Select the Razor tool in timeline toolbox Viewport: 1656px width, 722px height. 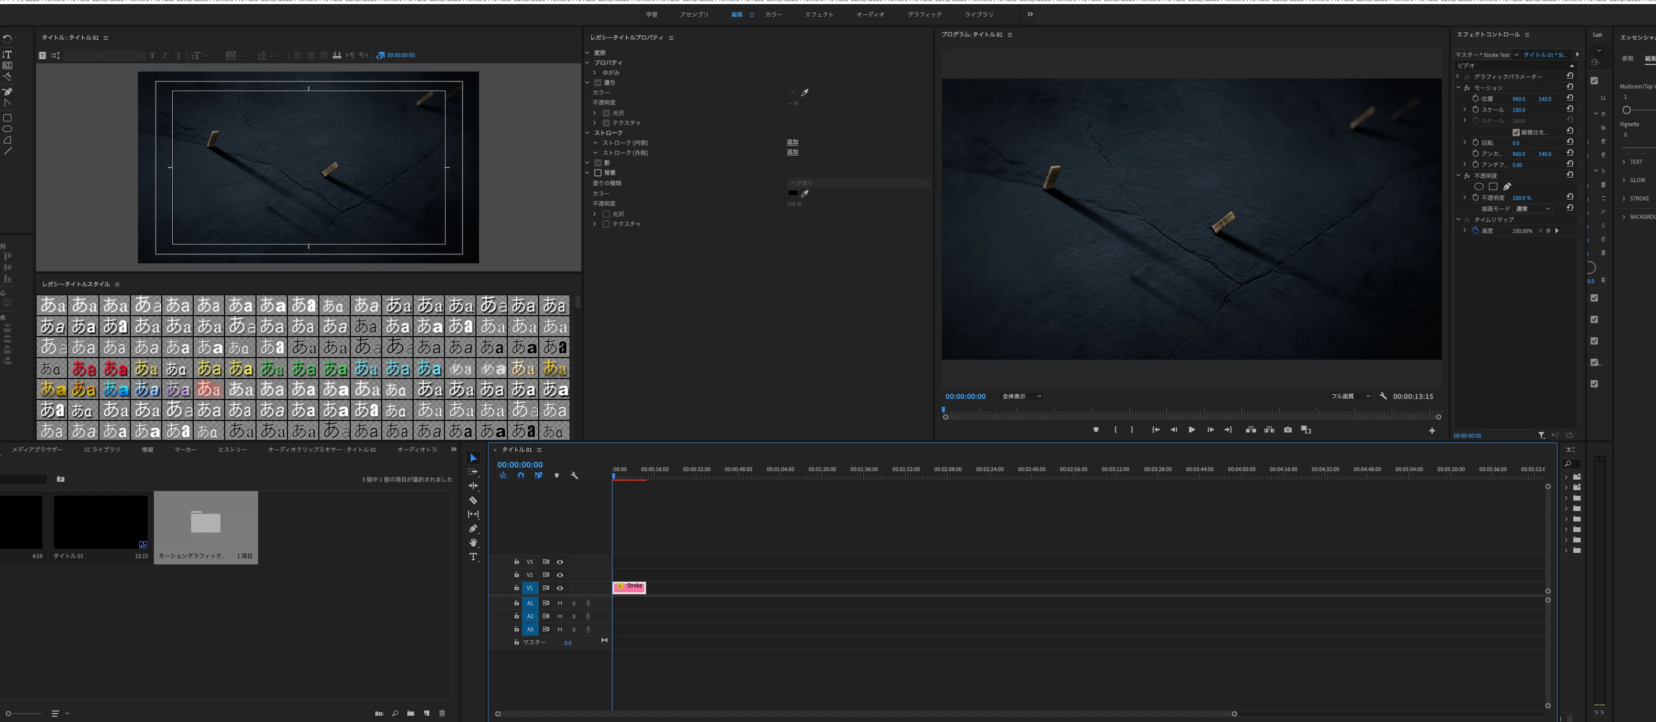pos(473,500)
